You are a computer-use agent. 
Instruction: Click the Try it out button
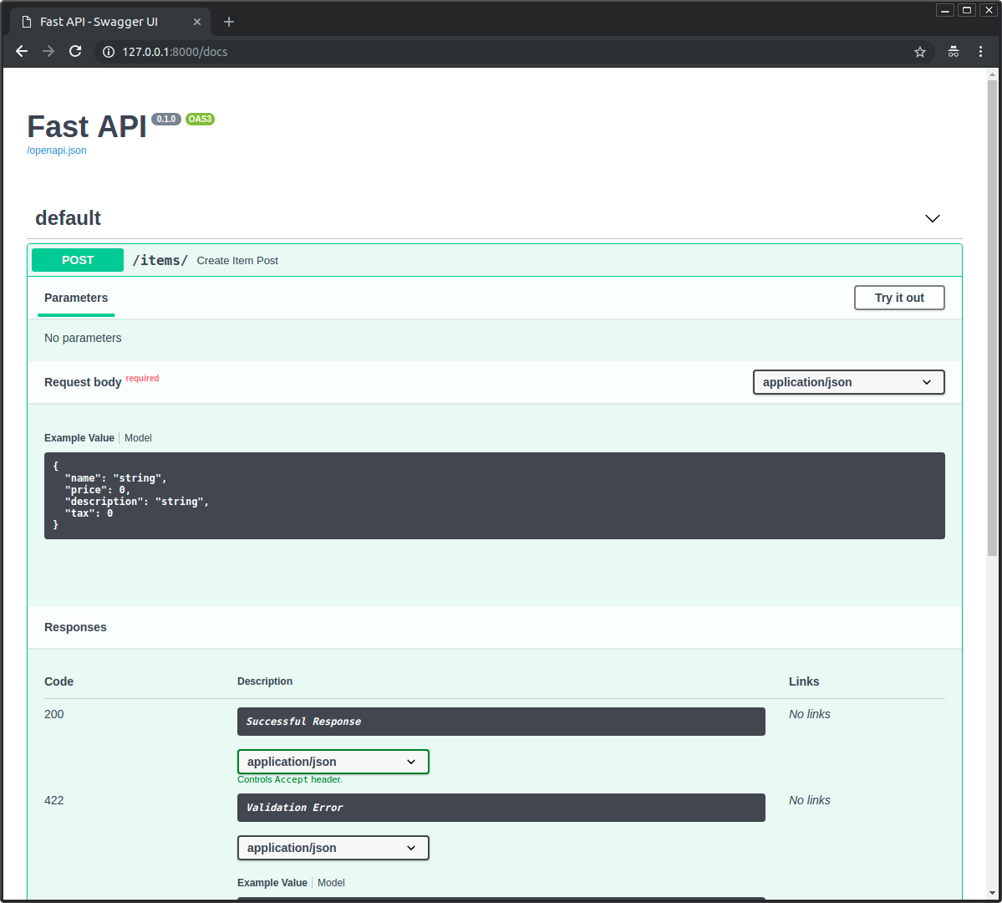tap(899, 298)
